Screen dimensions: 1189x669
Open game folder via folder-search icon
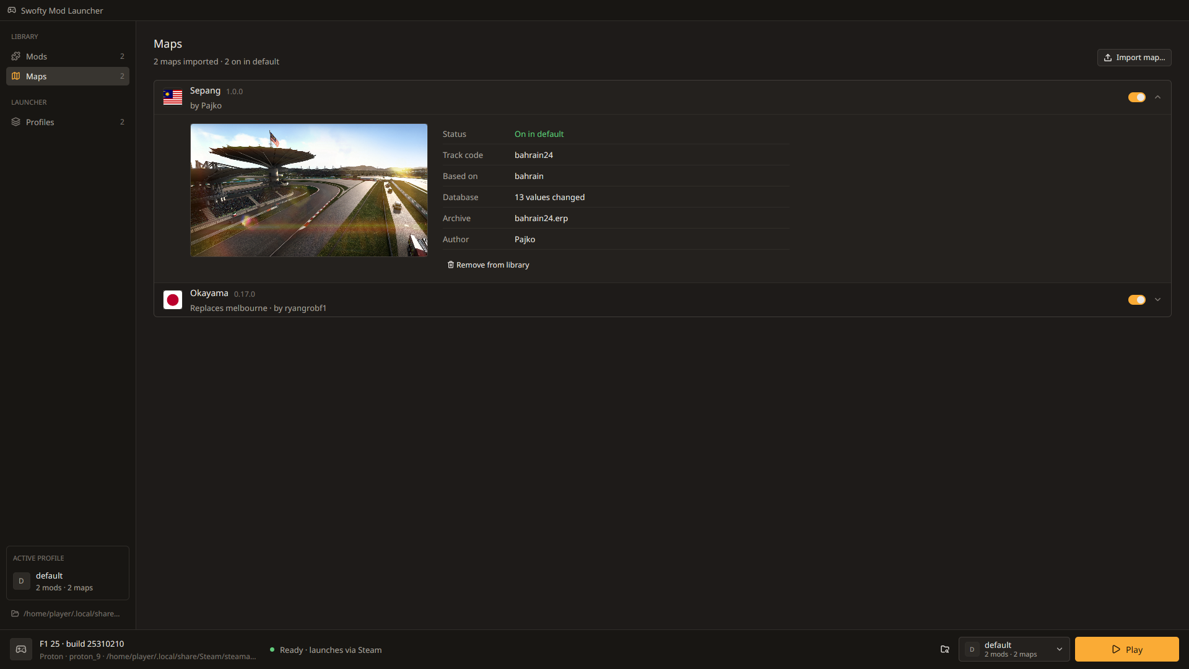tap(945, 649)
